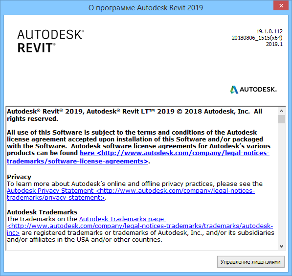Click the release label 2019.1
The image size is (292, 276).
(274, 44)
